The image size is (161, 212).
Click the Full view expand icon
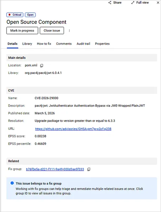[x=133, y=2]
